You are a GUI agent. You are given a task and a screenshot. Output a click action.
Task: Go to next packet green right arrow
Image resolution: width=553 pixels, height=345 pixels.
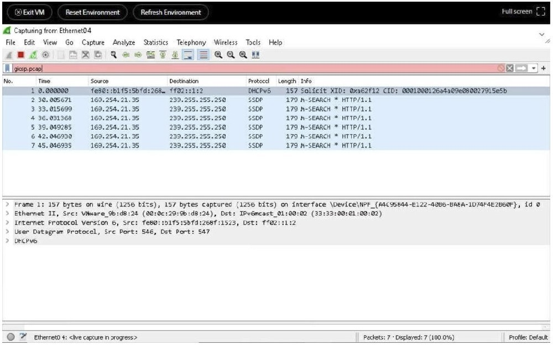coord(138,55)
